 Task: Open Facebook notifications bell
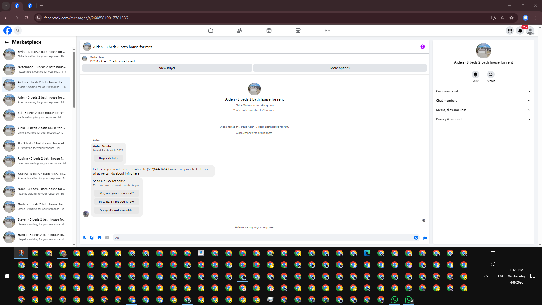520,30
